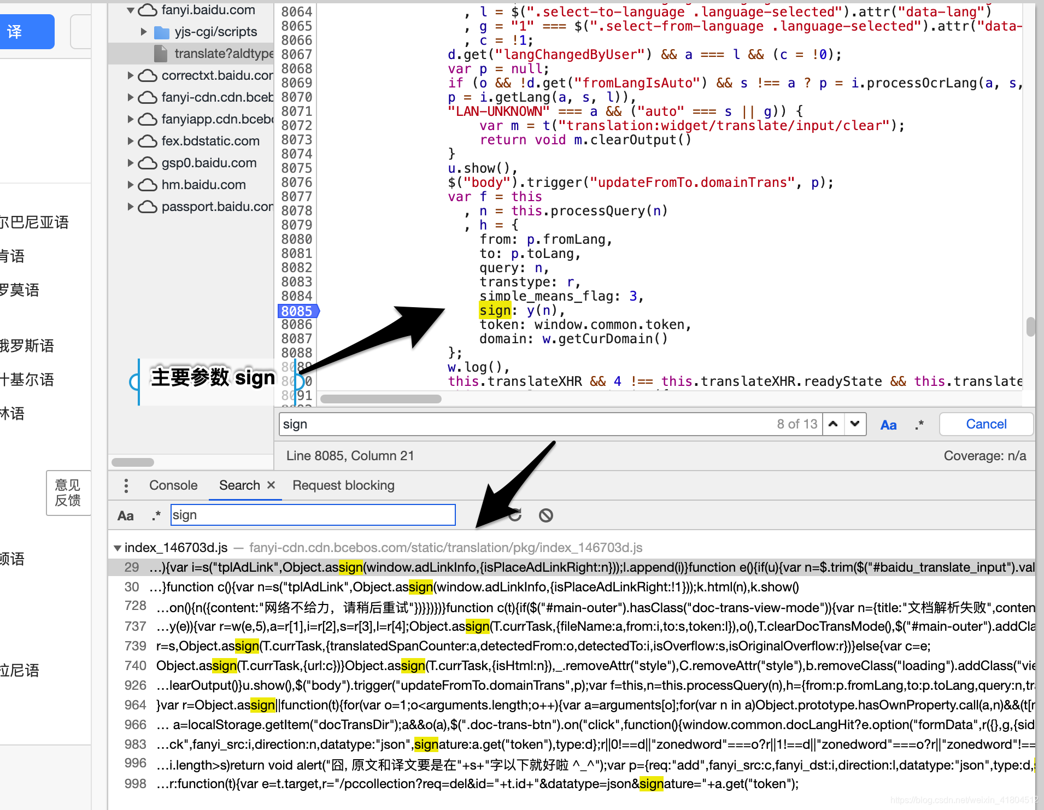Select 罗斯语 in the language list
The image size is (1044, 810).
tap(27, 346)
